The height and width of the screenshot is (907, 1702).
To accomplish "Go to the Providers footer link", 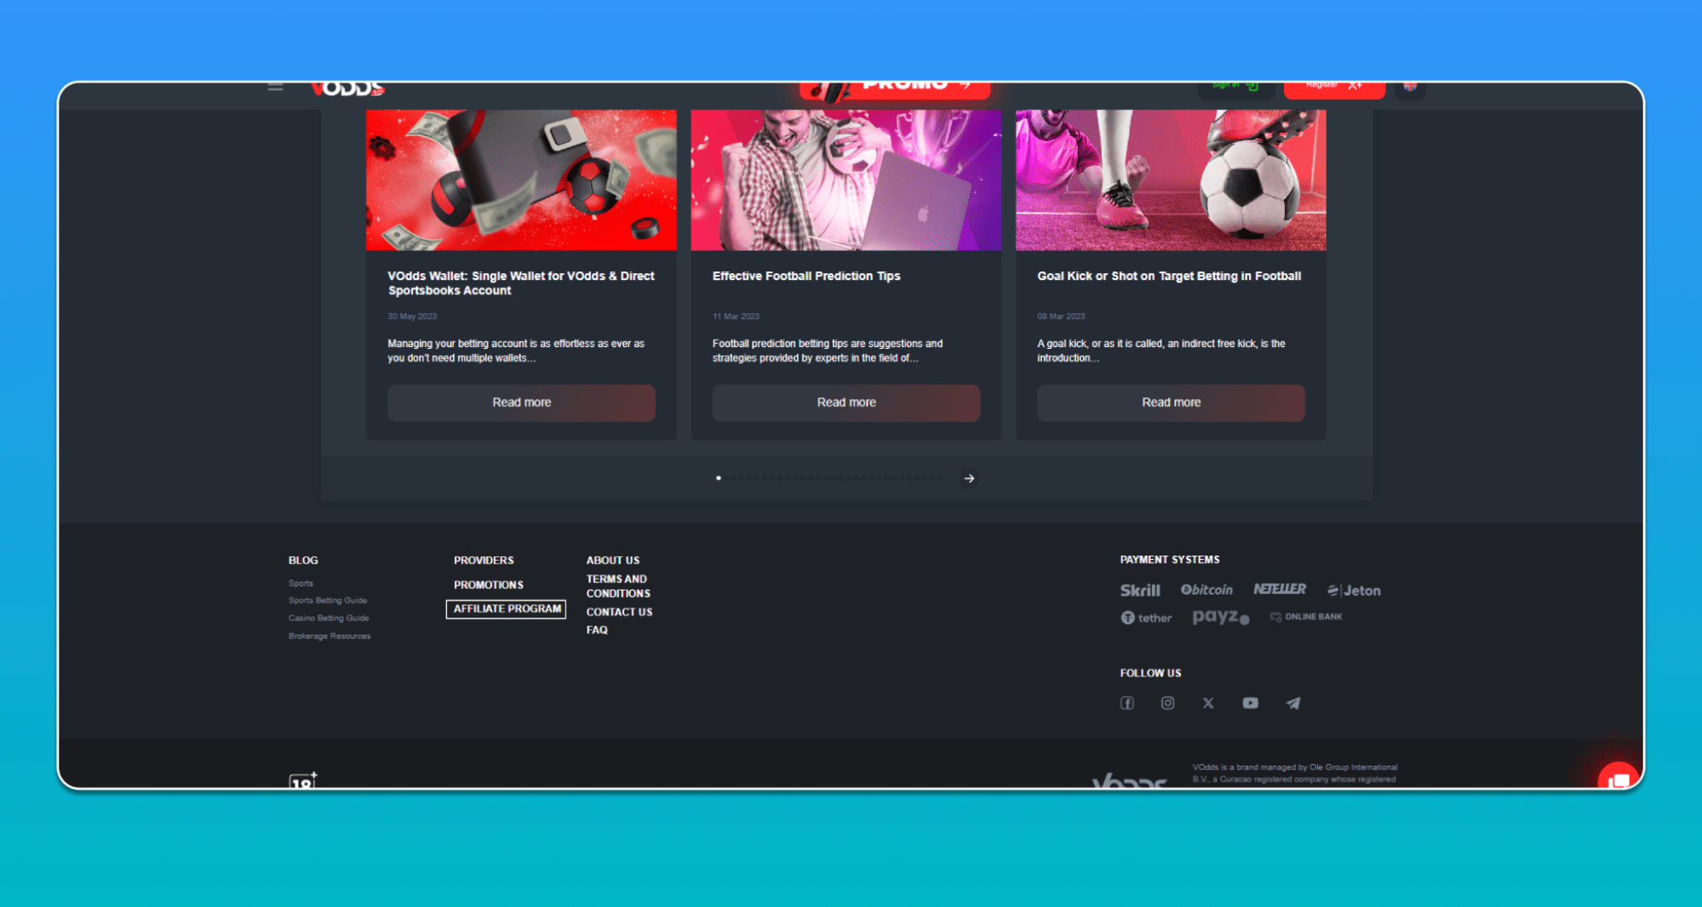I will [484, 561].
